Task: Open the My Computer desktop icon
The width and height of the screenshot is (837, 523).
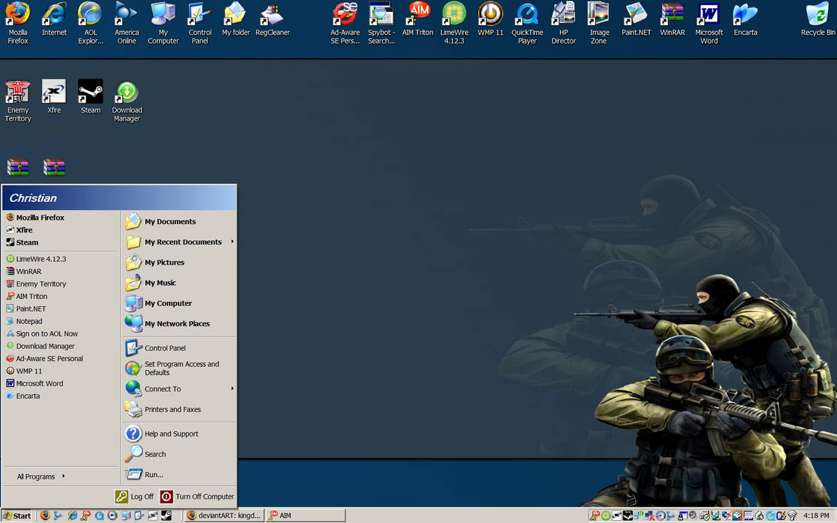Action: 163,23
